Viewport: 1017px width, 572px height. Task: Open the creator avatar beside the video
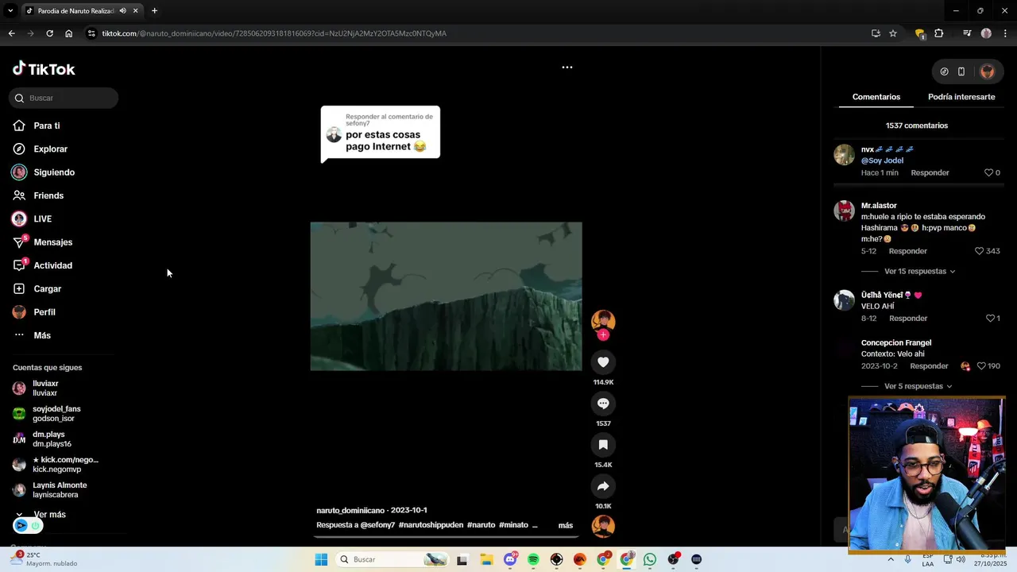tap(603, 322)
